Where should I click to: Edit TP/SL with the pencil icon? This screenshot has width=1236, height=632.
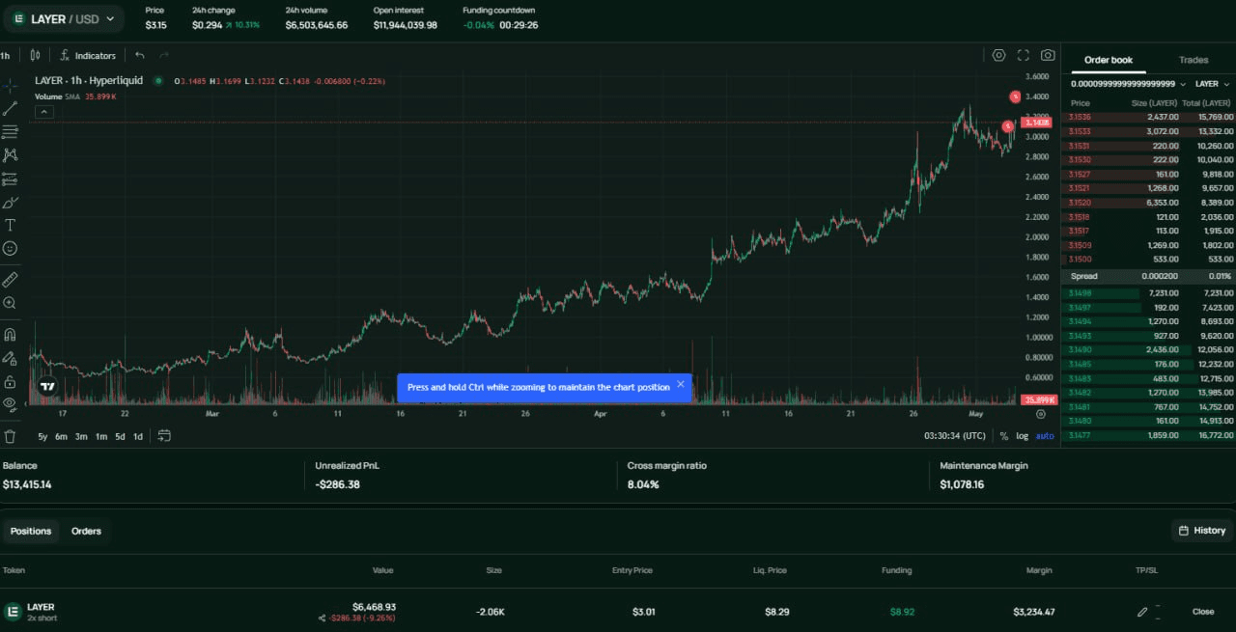pyautogui.click(x=1142, y=612)
